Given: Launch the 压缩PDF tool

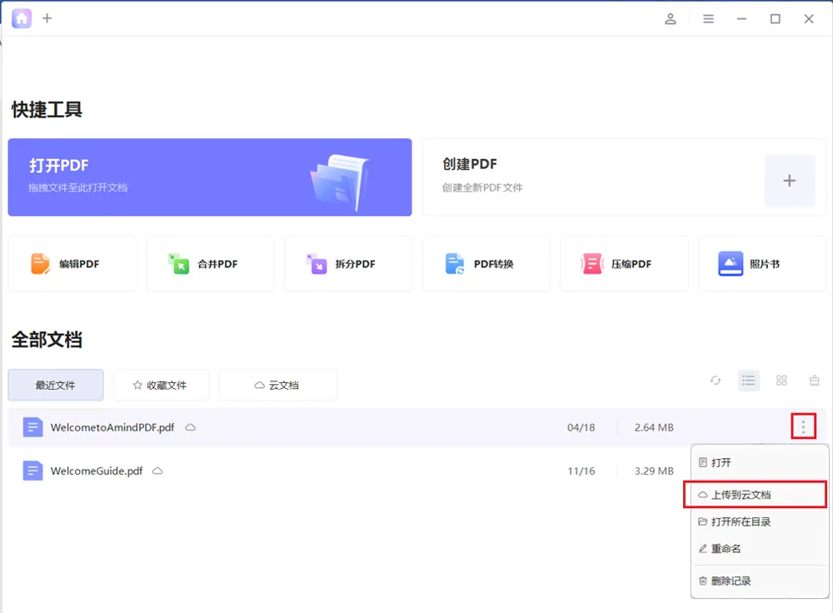Looking at the screenshot, I should [624, 264].
